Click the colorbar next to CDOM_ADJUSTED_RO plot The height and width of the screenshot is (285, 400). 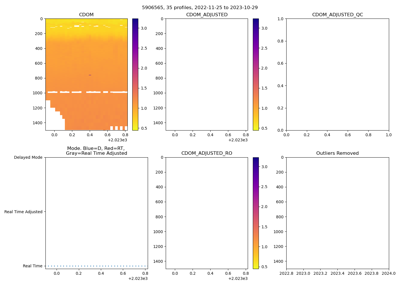pyautogui.click(x=256, y=213)
